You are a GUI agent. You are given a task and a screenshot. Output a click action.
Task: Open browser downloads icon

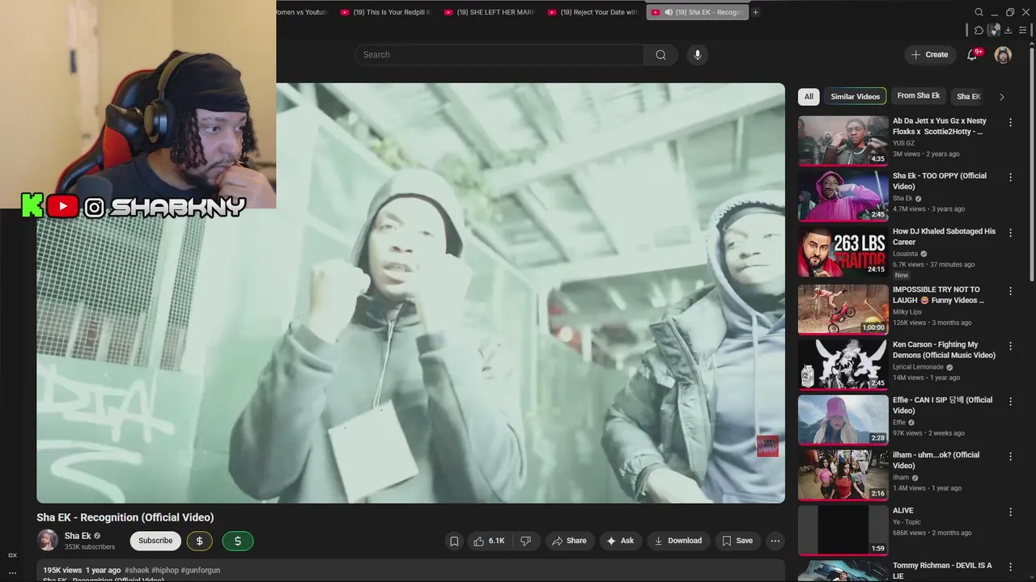click(x=1008, y=30)
